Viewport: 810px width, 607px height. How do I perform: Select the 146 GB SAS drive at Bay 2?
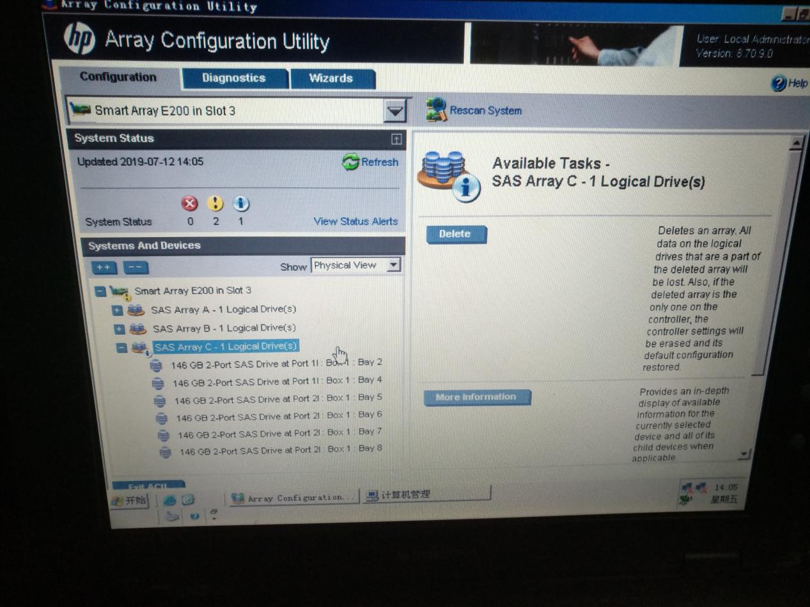pyautogui.click(x=276, y=363)
